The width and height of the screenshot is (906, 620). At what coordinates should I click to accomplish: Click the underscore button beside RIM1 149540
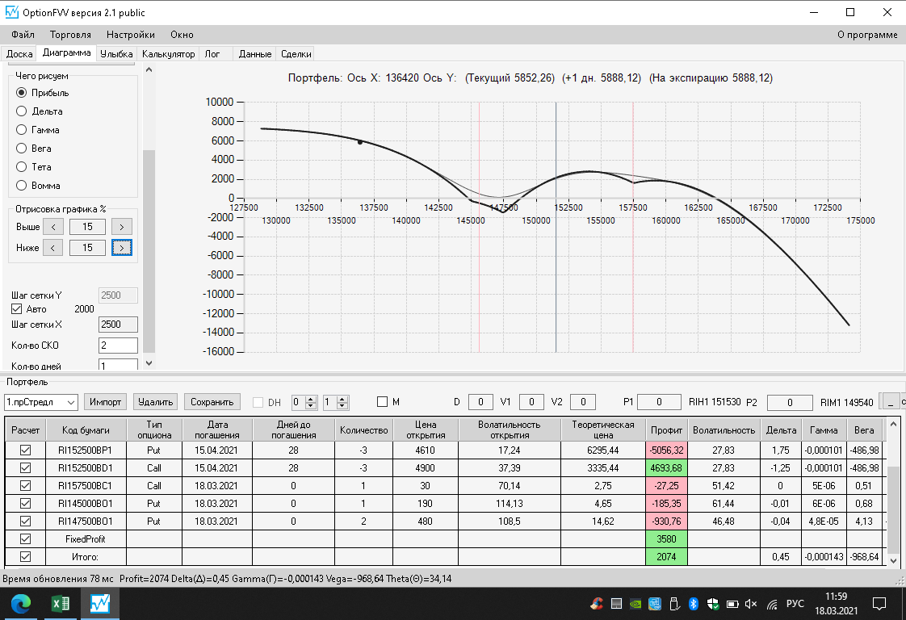[889, 402]
